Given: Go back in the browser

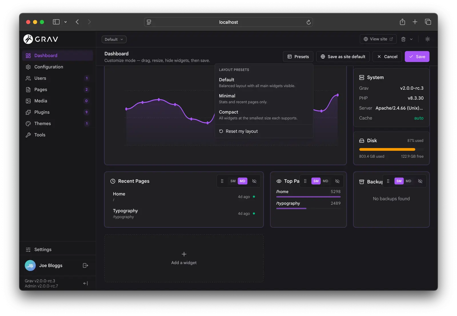Looking at the screenshot, I should tap(77, 22).
